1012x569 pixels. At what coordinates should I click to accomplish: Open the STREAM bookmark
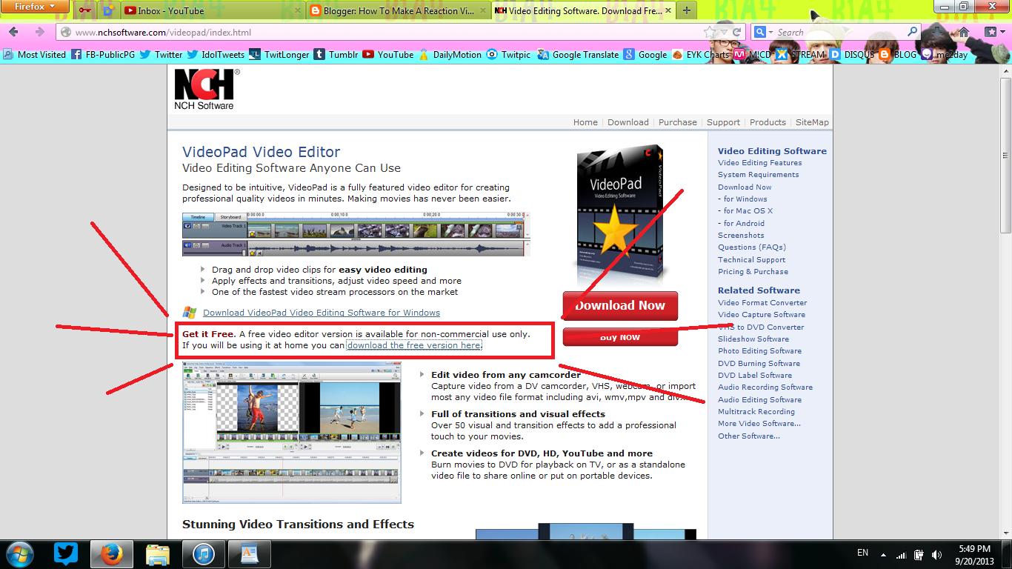(x=800, y=55)
